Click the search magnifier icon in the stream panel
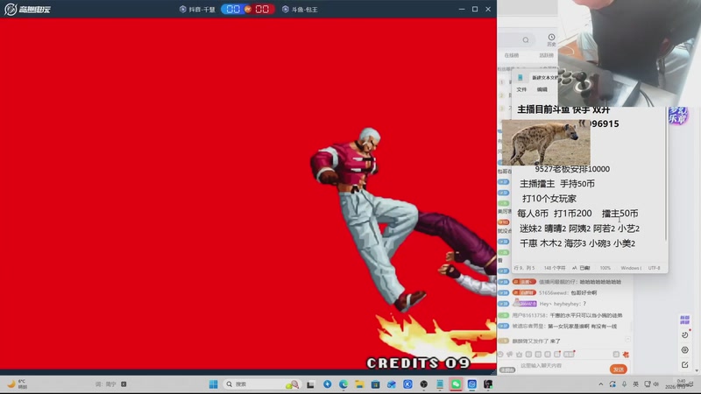Screen dimensions: 701x394 point(526,39)
